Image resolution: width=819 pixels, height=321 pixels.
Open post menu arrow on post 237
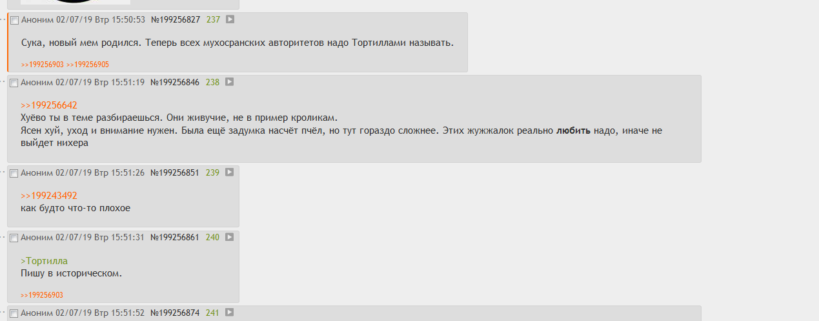(230, 19)
